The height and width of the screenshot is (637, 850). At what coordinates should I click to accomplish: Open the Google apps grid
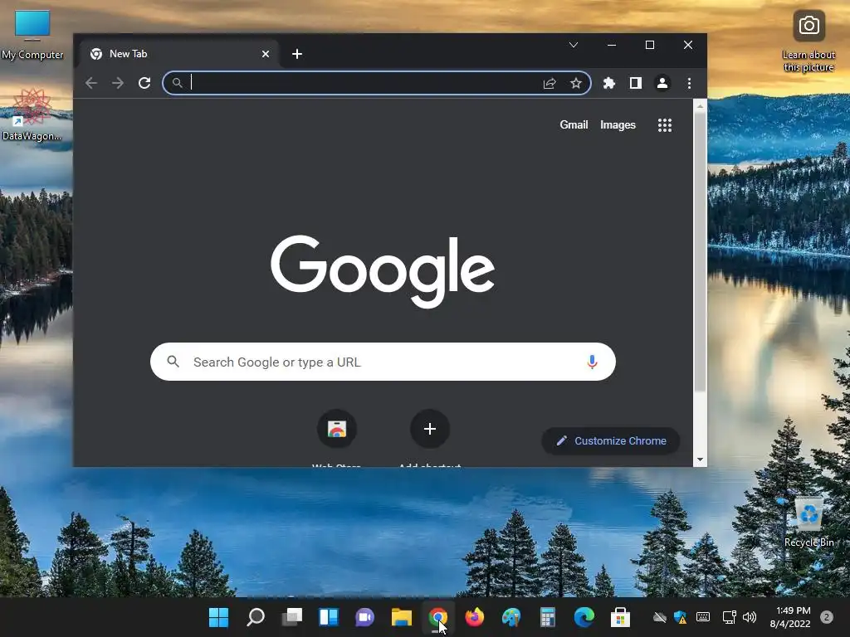[665, 125]
